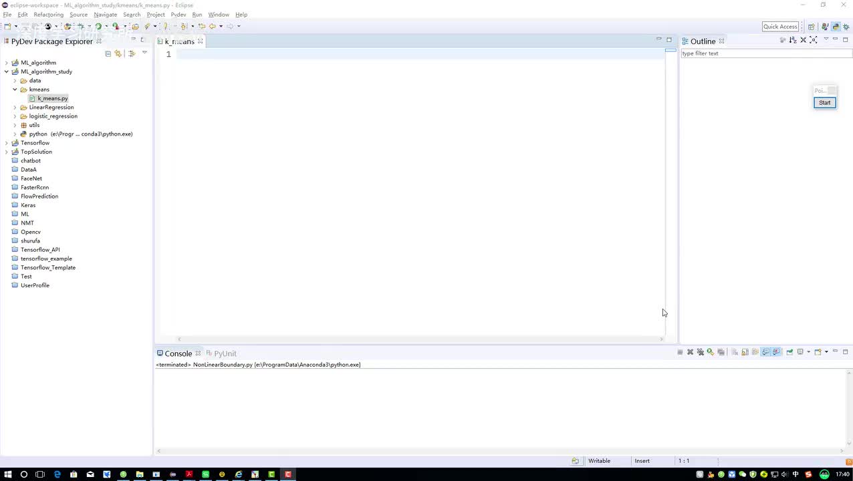Expand the data folder

pyautogui.click(x=15, y=81)
